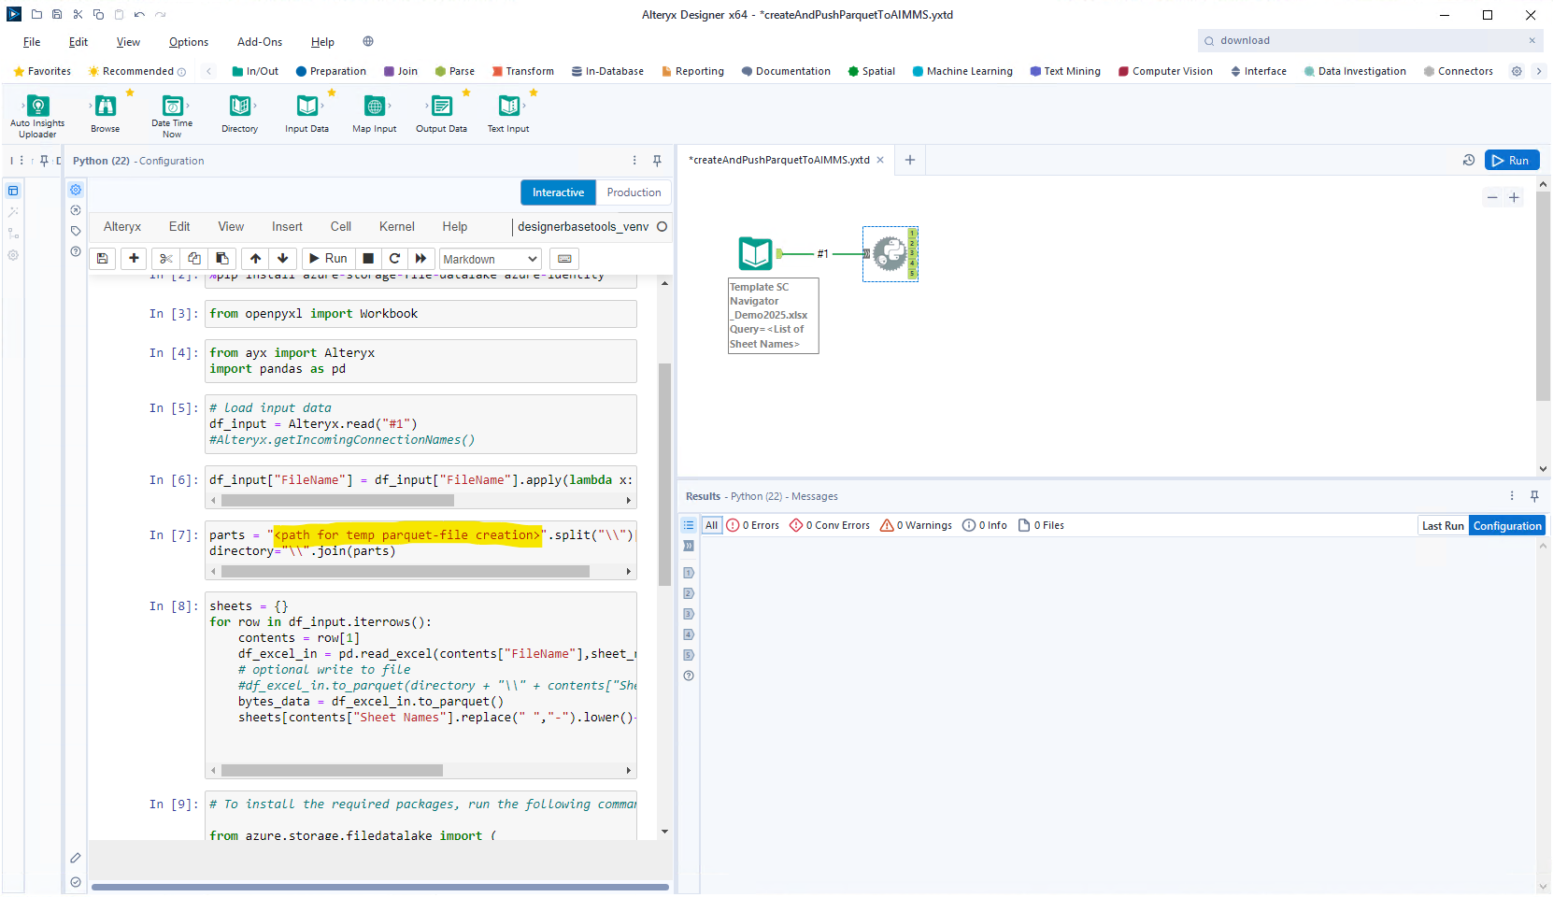Open the tool Annotation tag icon

coord(76,231)
